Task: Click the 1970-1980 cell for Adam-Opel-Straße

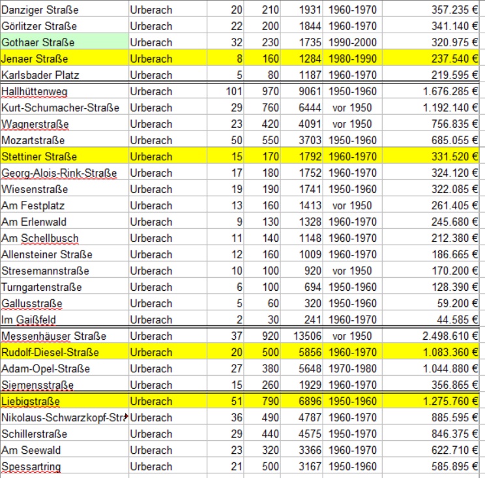Action: (352, 368)
